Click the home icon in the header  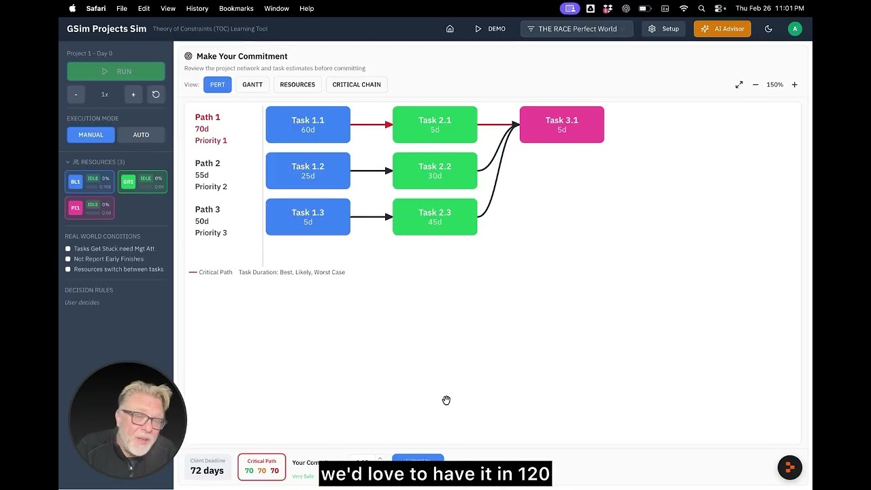pyautogui.click(x=450, y=29)
